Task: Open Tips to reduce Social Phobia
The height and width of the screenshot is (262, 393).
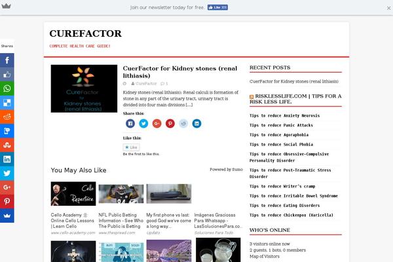Action: point(281,144)
